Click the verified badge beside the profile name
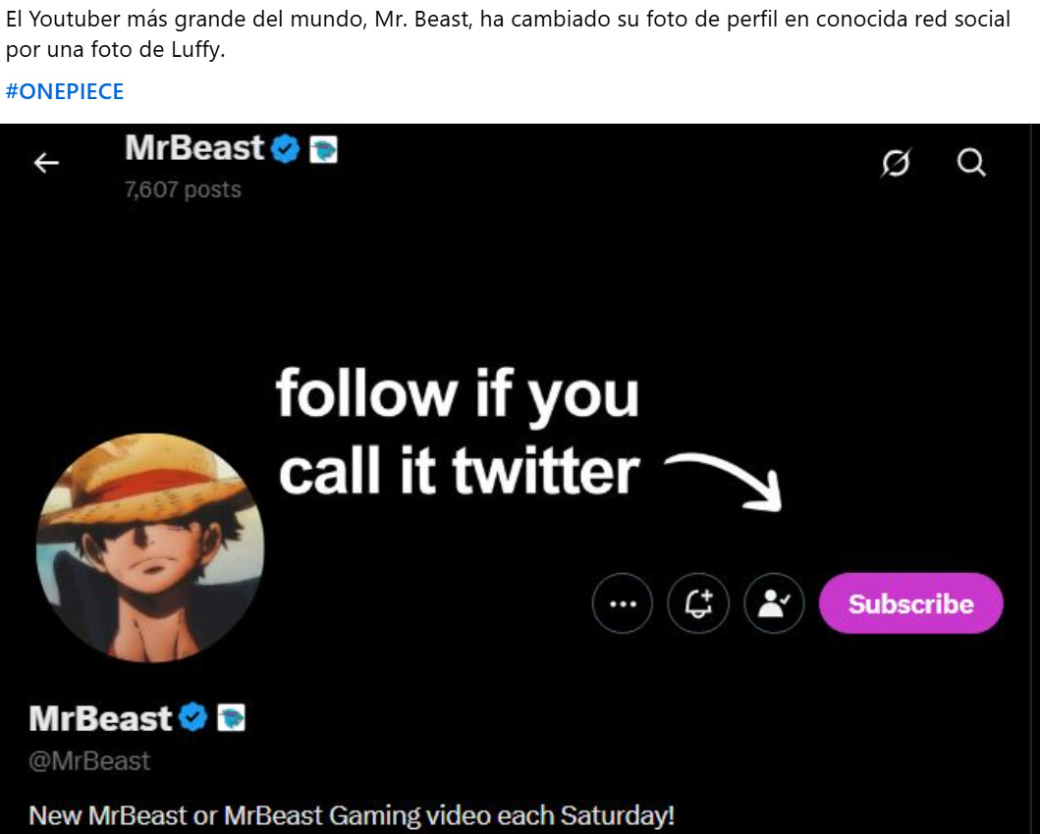1040x834 pixels. (x=193, y=718)
